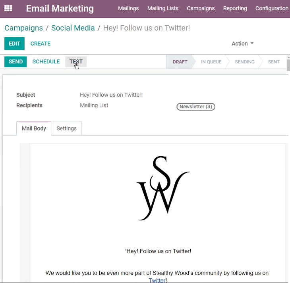Click the SCHEDULE button

pos(46,61)
